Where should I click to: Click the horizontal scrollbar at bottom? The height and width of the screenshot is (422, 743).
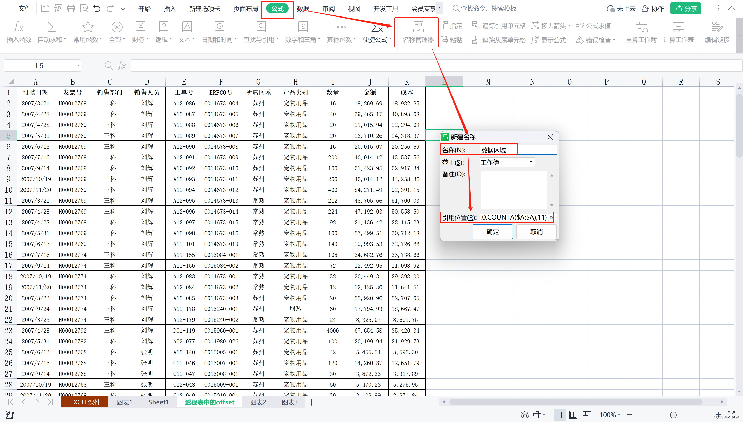(576, 402)
